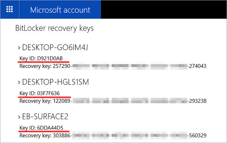
Task: Expand the EB-SURFACE2 chevron
Action: (19, 117)
